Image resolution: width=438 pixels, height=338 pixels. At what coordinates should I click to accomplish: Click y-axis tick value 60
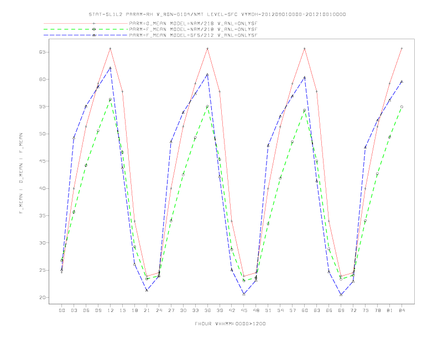pyautogui.click(x=42, y=79)
